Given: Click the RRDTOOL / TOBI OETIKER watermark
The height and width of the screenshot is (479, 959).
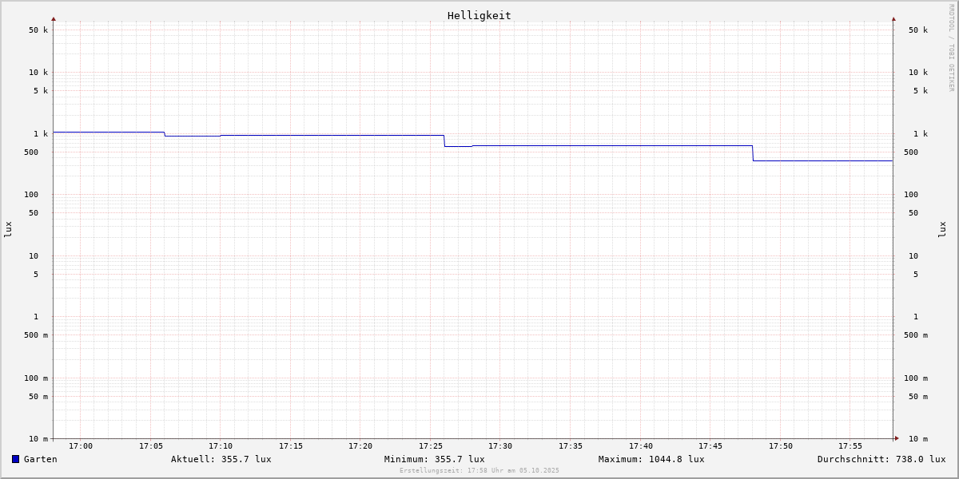Looking at the screenshot, I should [951, 47].
